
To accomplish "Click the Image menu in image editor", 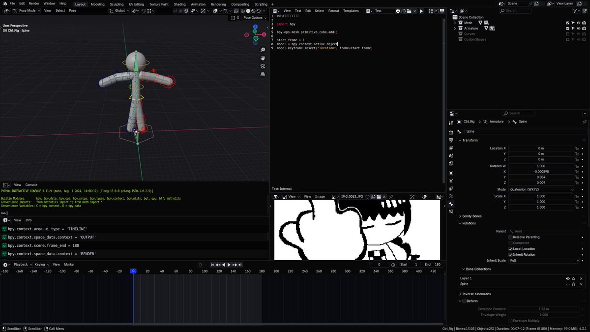I will point(320,197).
